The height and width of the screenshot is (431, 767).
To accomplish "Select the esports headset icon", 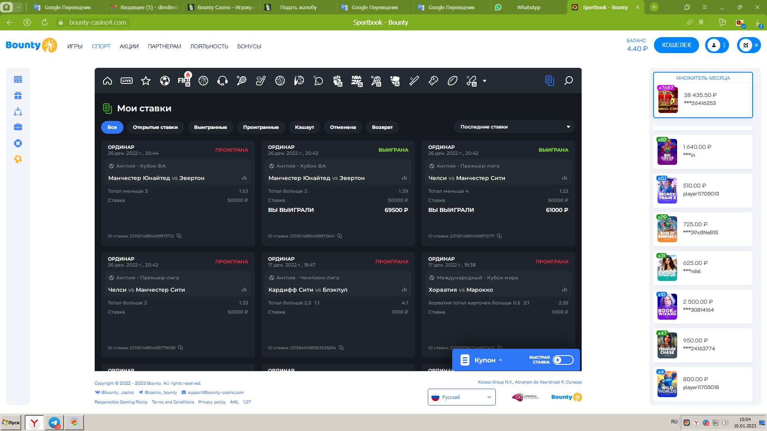I will point(223,81).
